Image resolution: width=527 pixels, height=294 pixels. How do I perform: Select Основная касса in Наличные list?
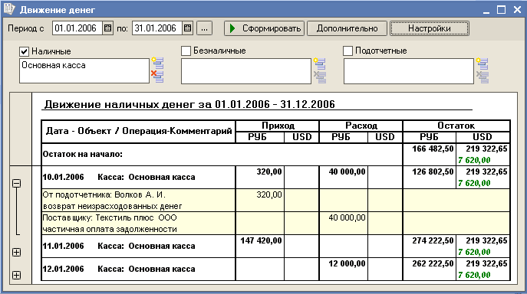click(x=54, y=65)
